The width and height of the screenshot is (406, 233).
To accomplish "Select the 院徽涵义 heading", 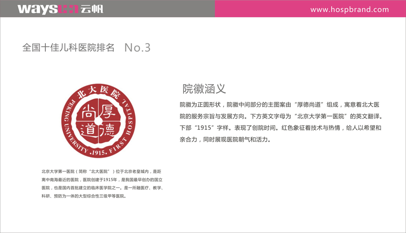I will [204, 89].
